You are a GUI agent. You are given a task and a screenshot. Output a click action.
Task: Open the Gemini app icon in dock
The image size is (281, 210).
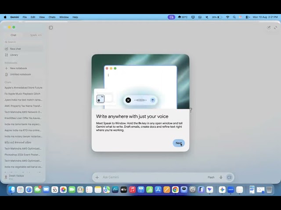click(x=222, y=189)
